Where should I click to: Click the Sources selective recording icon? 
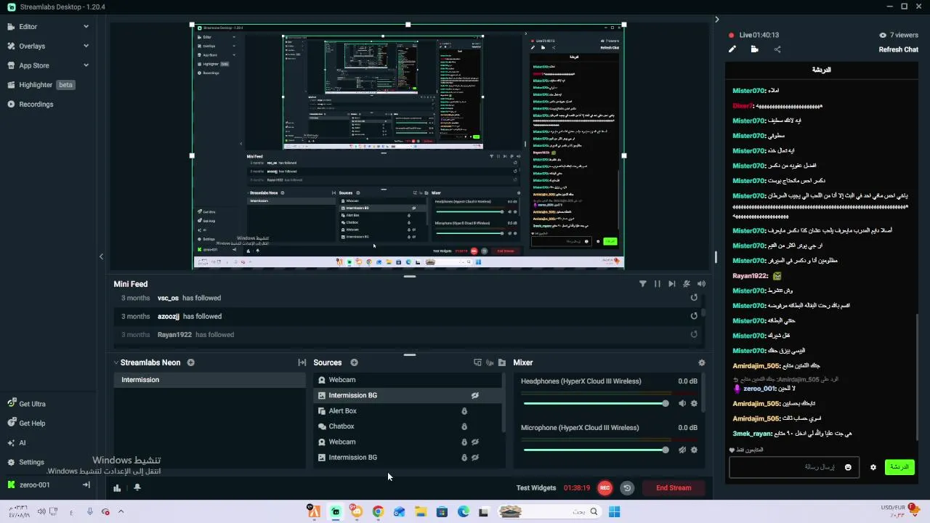tap(489, 362)
